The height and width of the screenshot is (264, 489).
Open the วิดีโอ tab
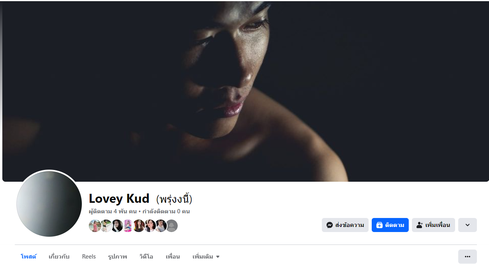146,257
